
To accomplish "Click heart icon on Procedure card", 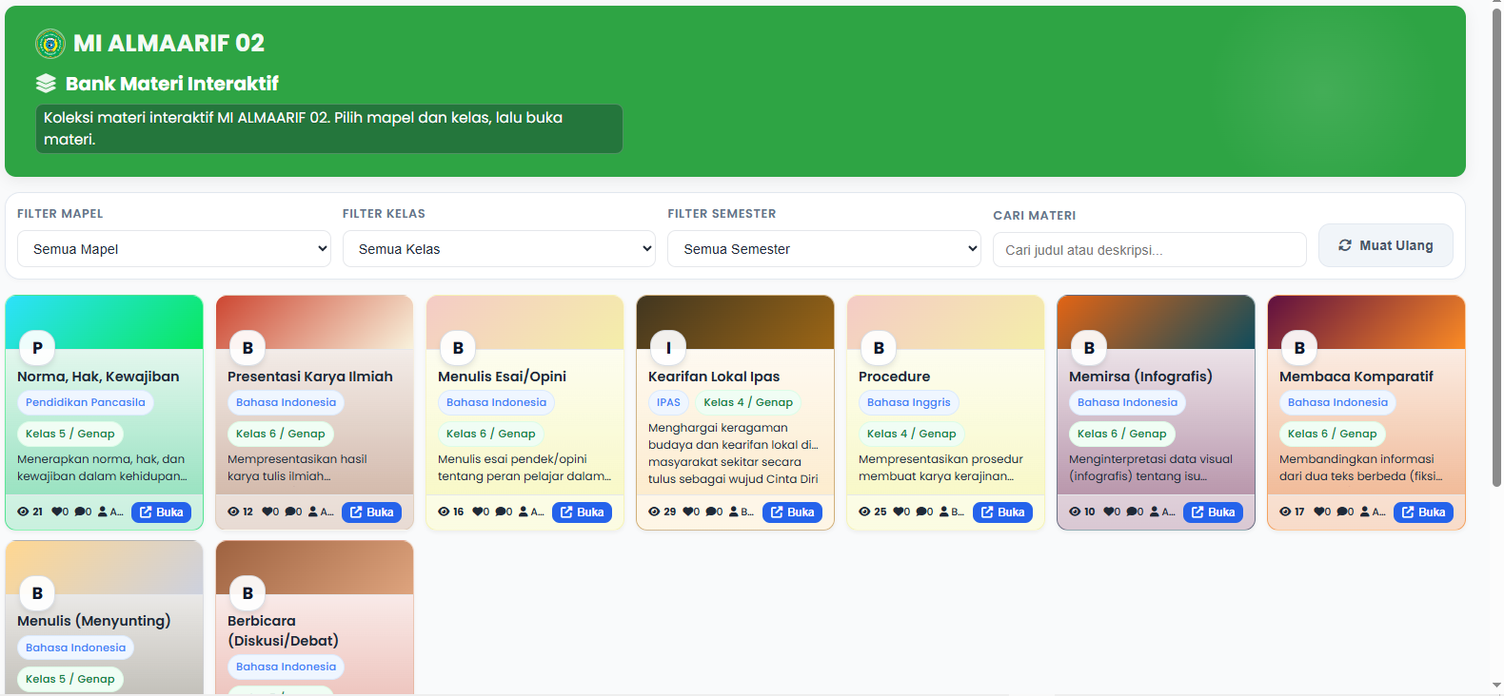I will [x=898, y=512].
